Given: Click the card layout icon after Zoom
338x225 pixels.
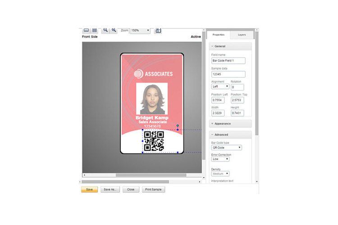Looking at the screenshot, I should coord(158,30).
